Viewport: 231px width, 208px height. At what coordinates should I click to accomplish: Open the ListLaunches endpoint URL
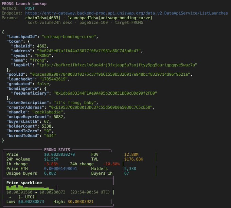tap(126, 13)
